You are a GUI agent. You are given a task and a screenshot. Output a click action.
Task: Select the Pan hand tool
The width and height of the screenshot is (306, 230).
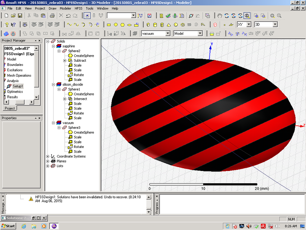pyautogui.click(x=220, y=16)
